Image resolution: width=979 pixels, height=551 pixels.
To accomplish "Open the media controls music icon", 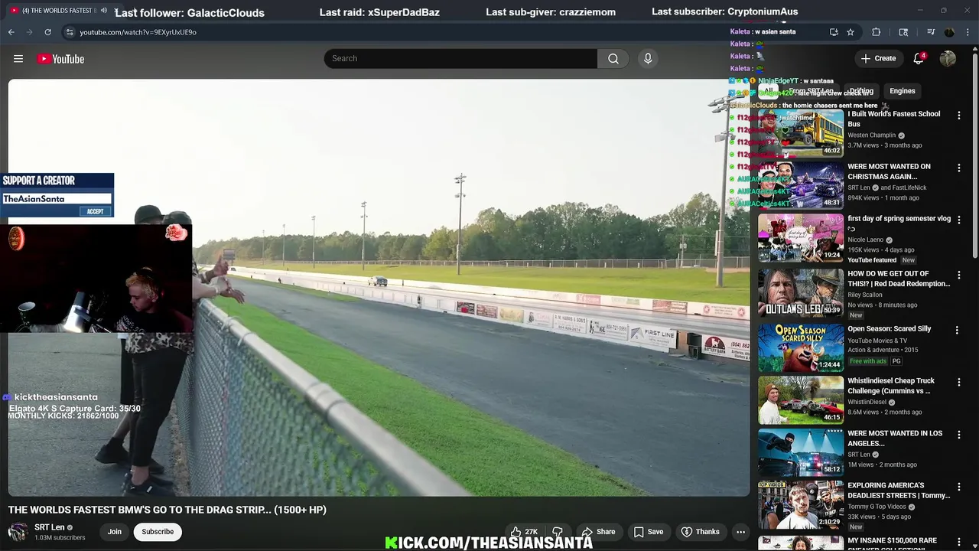I will point(931,32).
